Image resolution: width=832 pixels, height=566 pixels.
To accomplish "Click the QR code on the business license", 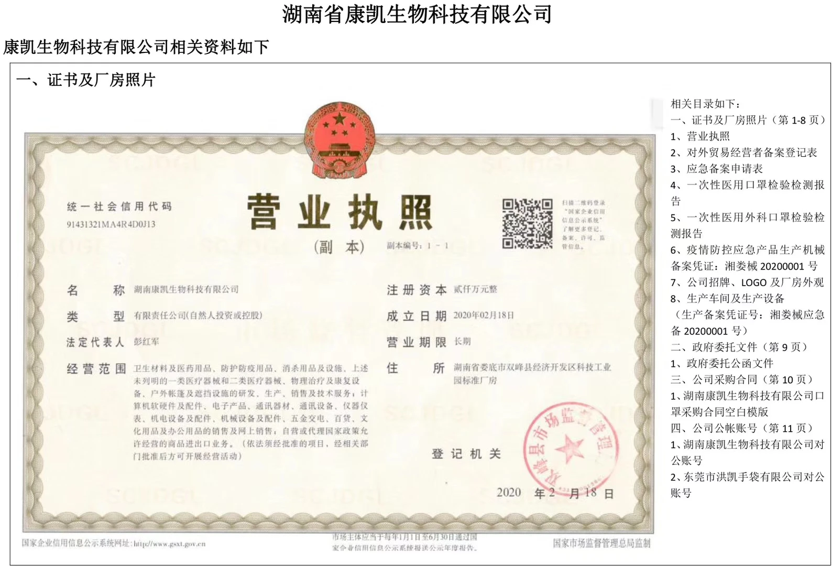I will 527,223.
